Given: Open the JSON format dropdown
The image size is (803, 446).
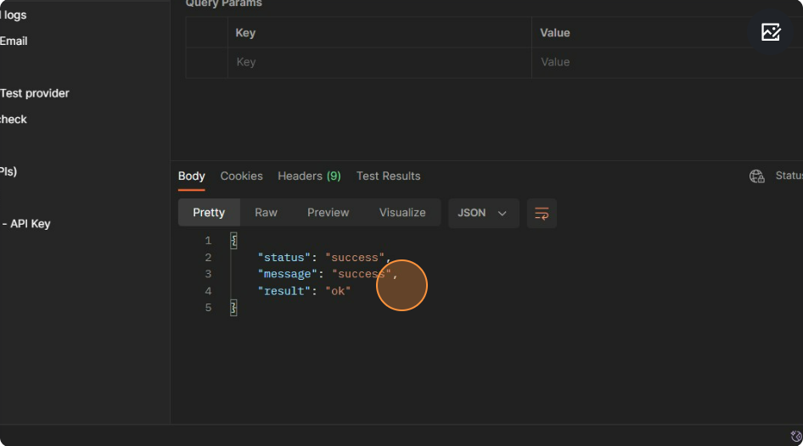Looking at the screenshot, I should click(x=483, y=213).
